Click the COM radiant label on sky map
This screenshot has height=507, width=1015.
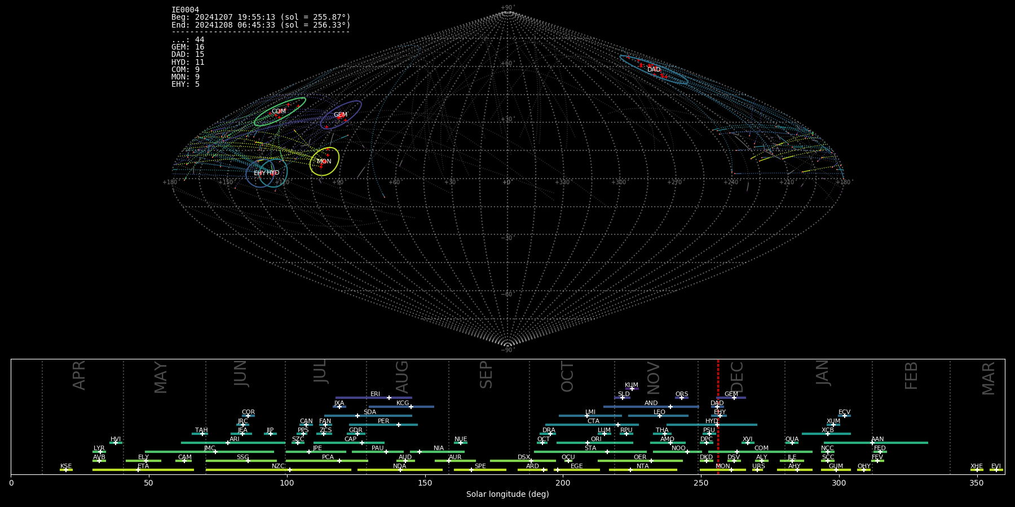[279, 111]
